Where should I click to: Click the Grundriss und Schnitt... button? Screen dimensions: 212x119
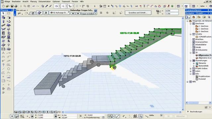coord(138,13)
